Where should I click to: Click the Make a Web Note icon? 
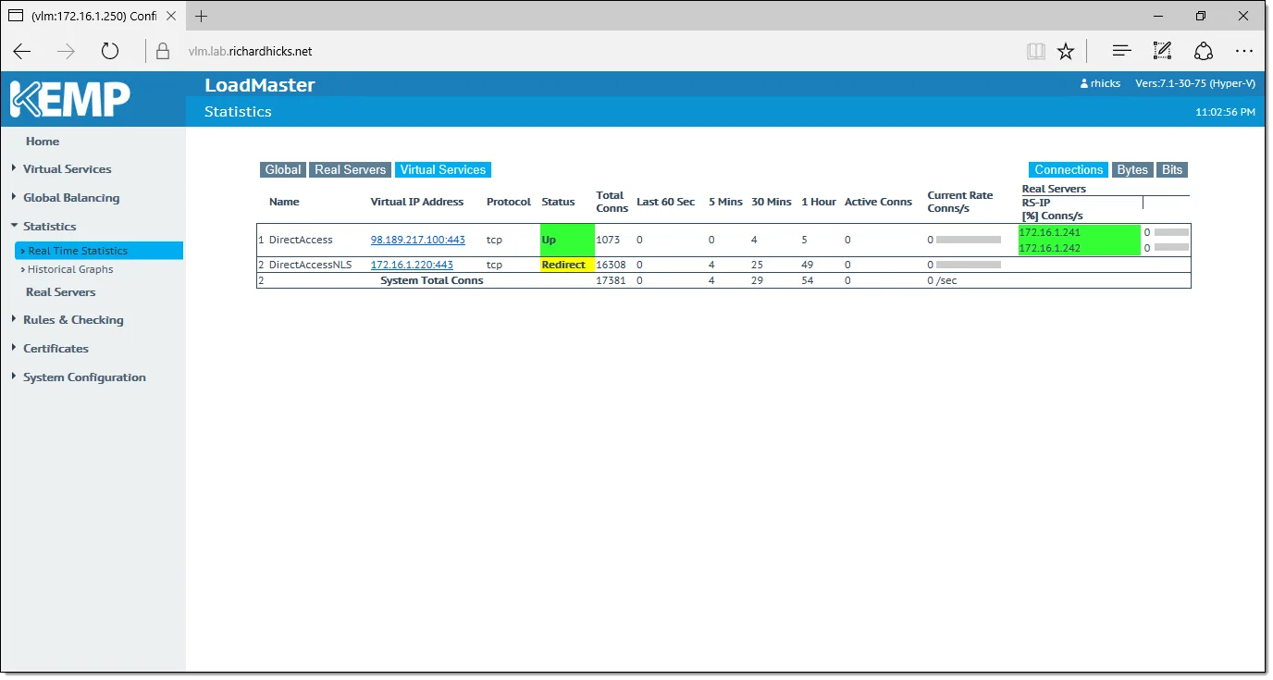click(x=1162, y=51)
